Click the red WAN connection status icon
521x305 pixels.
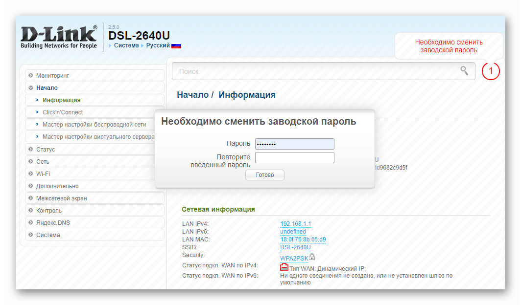[284, 267]
